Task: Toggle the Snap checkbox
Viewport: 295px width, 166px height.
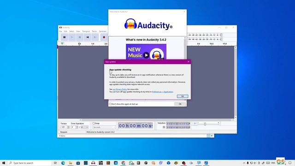Action: point(94,123)
